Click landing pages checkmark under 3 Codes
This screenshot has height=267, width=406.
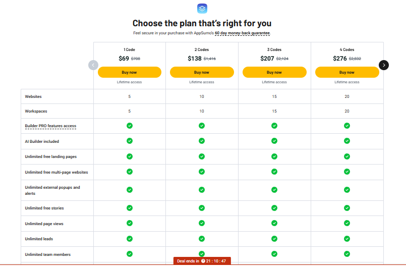[x=274, y=156]
